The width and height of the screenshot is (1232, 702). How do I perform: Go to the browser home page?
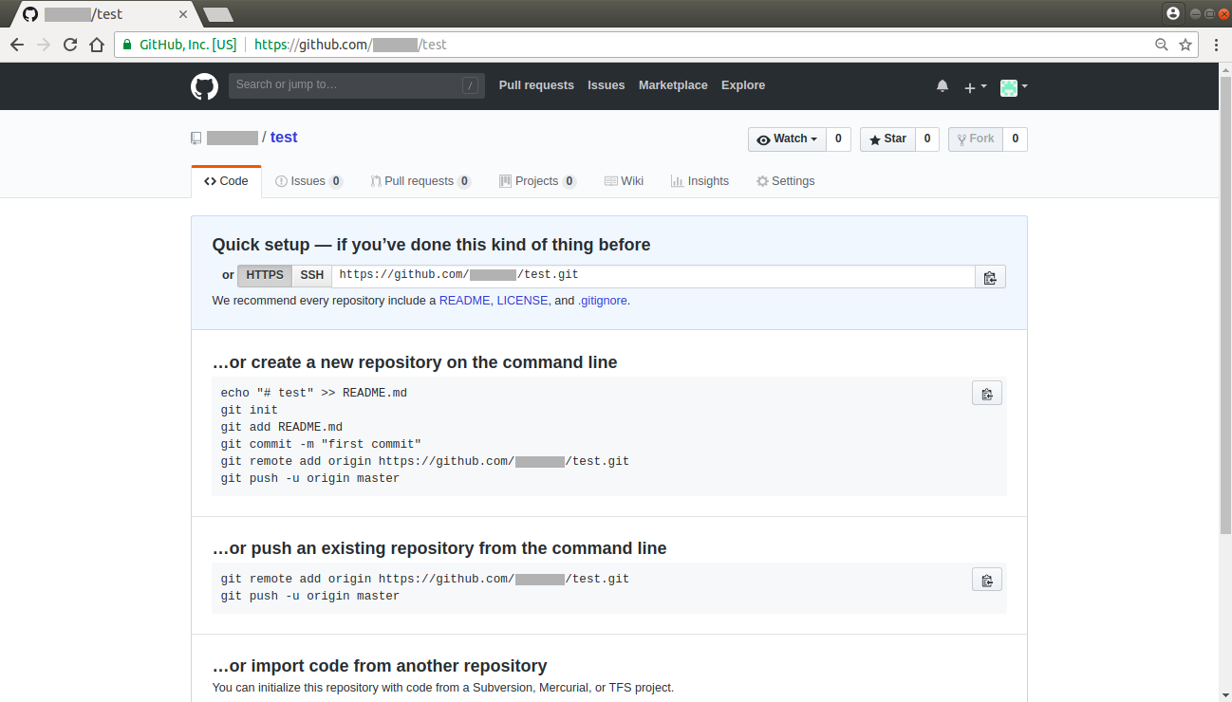coord(97,45)
